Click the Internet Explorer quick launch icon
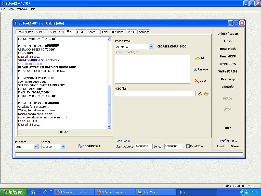 pos(45,192)
